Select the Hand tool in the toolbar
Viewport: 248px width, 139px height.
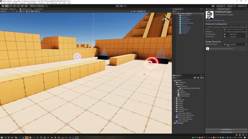(x=3, y=6)
